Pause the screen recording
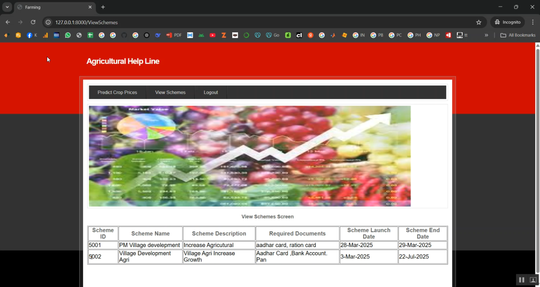This screenshot has width=540, height=287. [522, 280]
